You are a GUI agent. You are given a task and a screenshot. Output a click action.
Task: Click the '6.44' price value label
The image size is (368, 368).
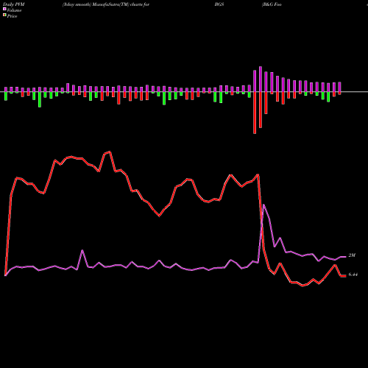[353, 275]
